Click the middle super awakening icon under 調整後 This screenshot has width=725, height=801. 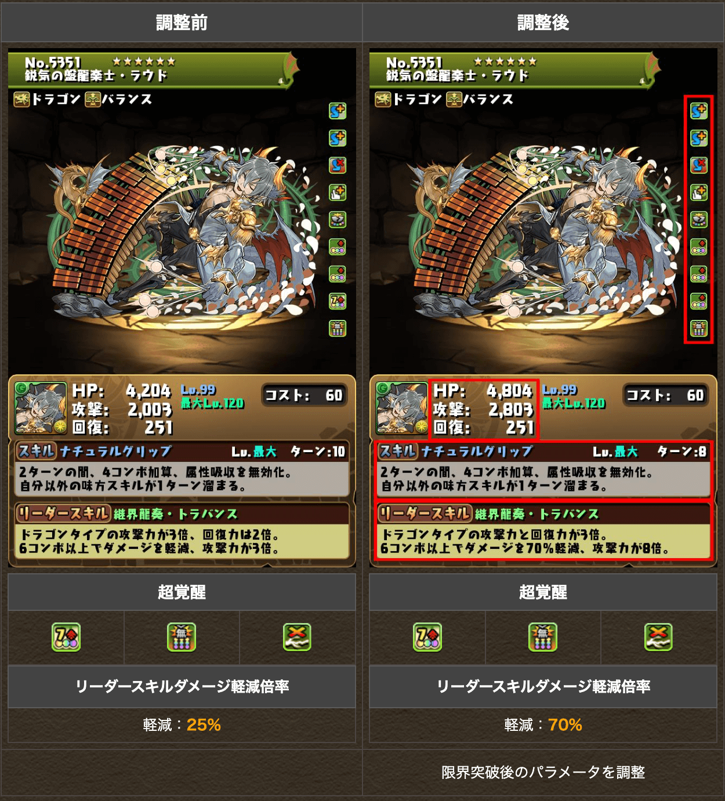point(543,637)
